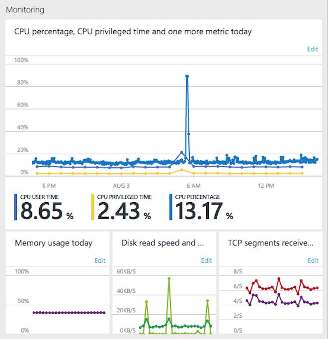Edit the Memory usage today chart

pyautogui.click(x=100, y=261)
